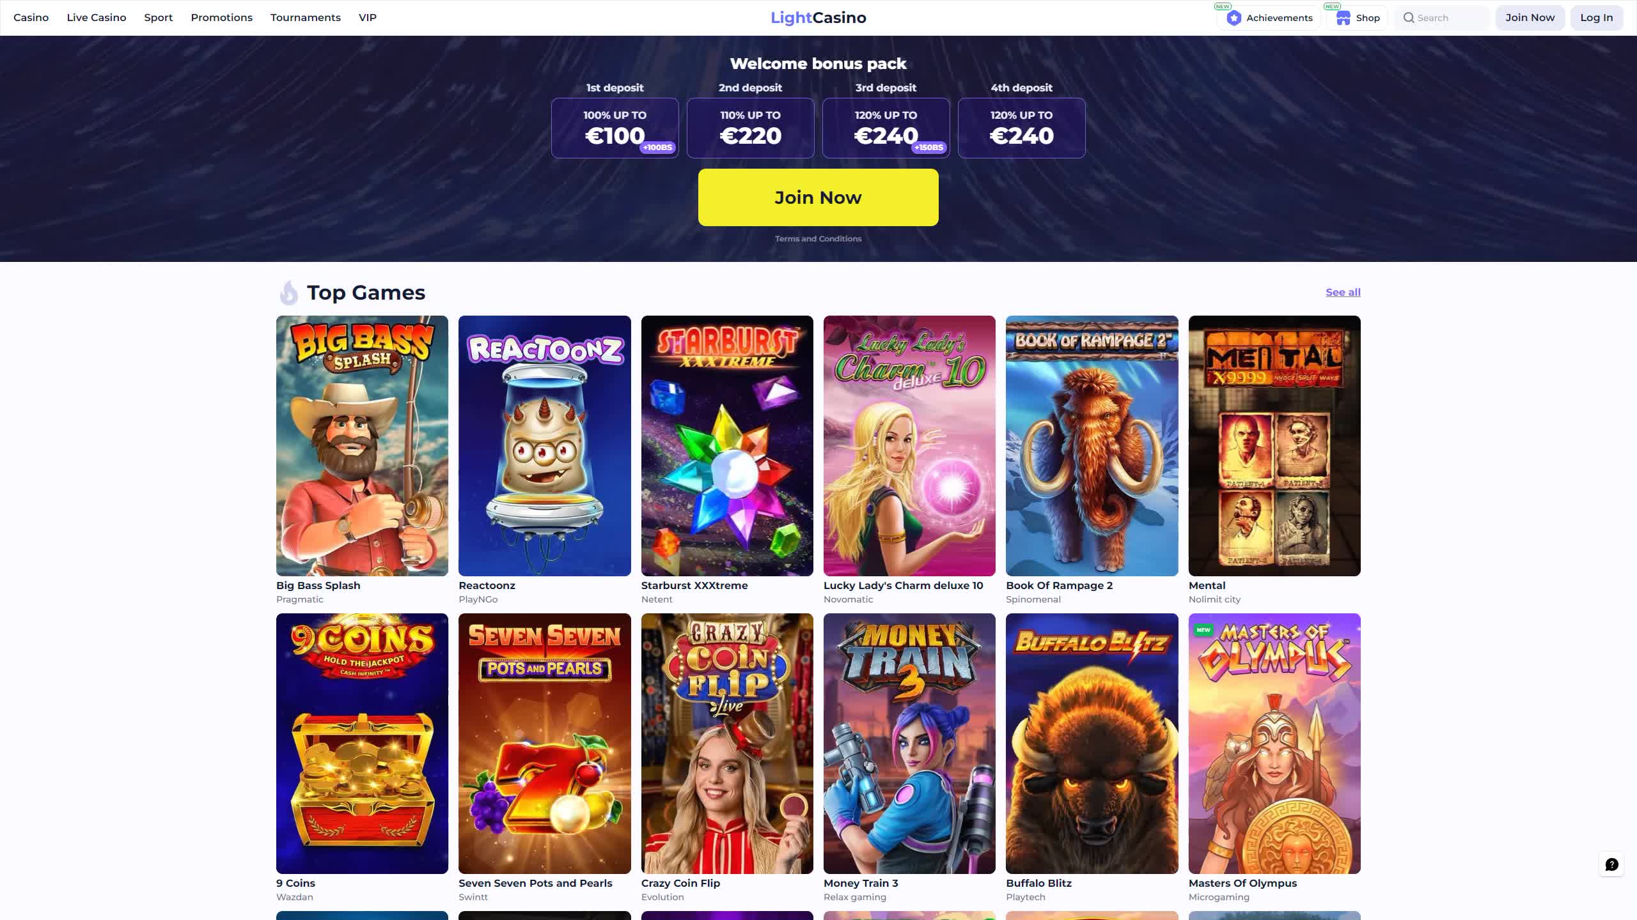Go to the Tournaments menu item
The height and width of the screenshot is (920, 1637).
pyautogui.click(x=305, y=18)
